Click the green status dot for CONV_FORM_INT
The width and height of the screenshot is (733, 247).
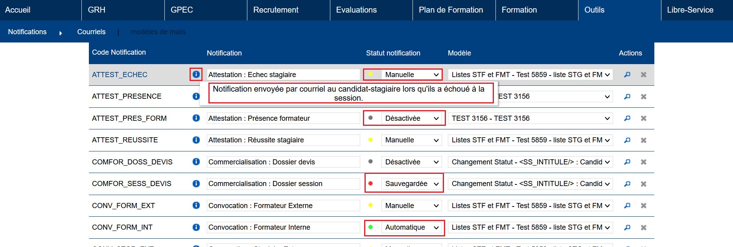(x=370, y=227)
